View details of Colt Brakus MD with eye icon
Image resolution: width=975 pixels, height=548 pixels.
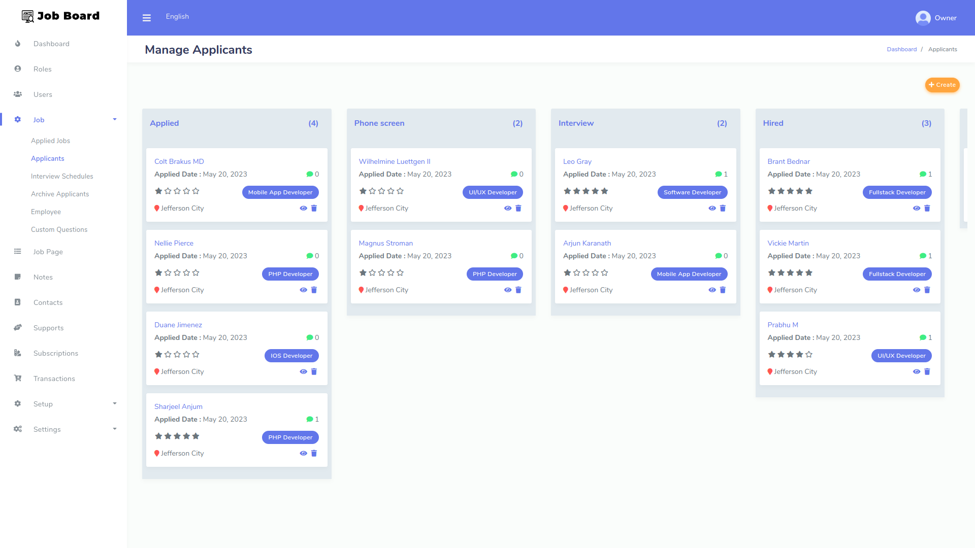point(303,208)
